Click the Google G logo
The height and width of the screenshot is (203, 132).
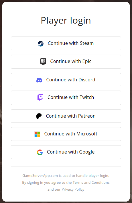click(x=40, y=152)
